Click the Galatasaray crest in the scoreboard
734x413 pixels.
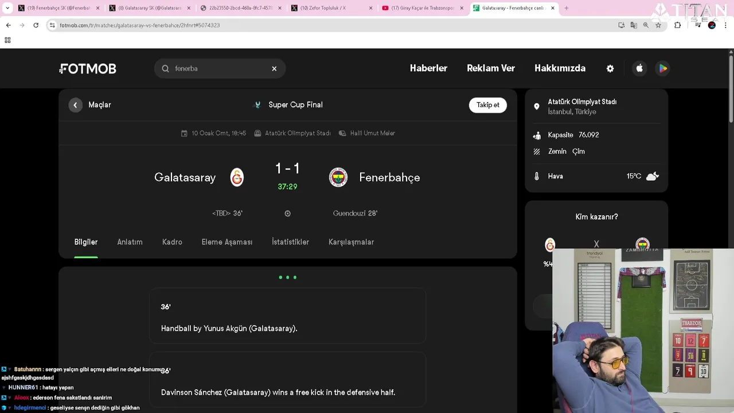coord(237,177)
